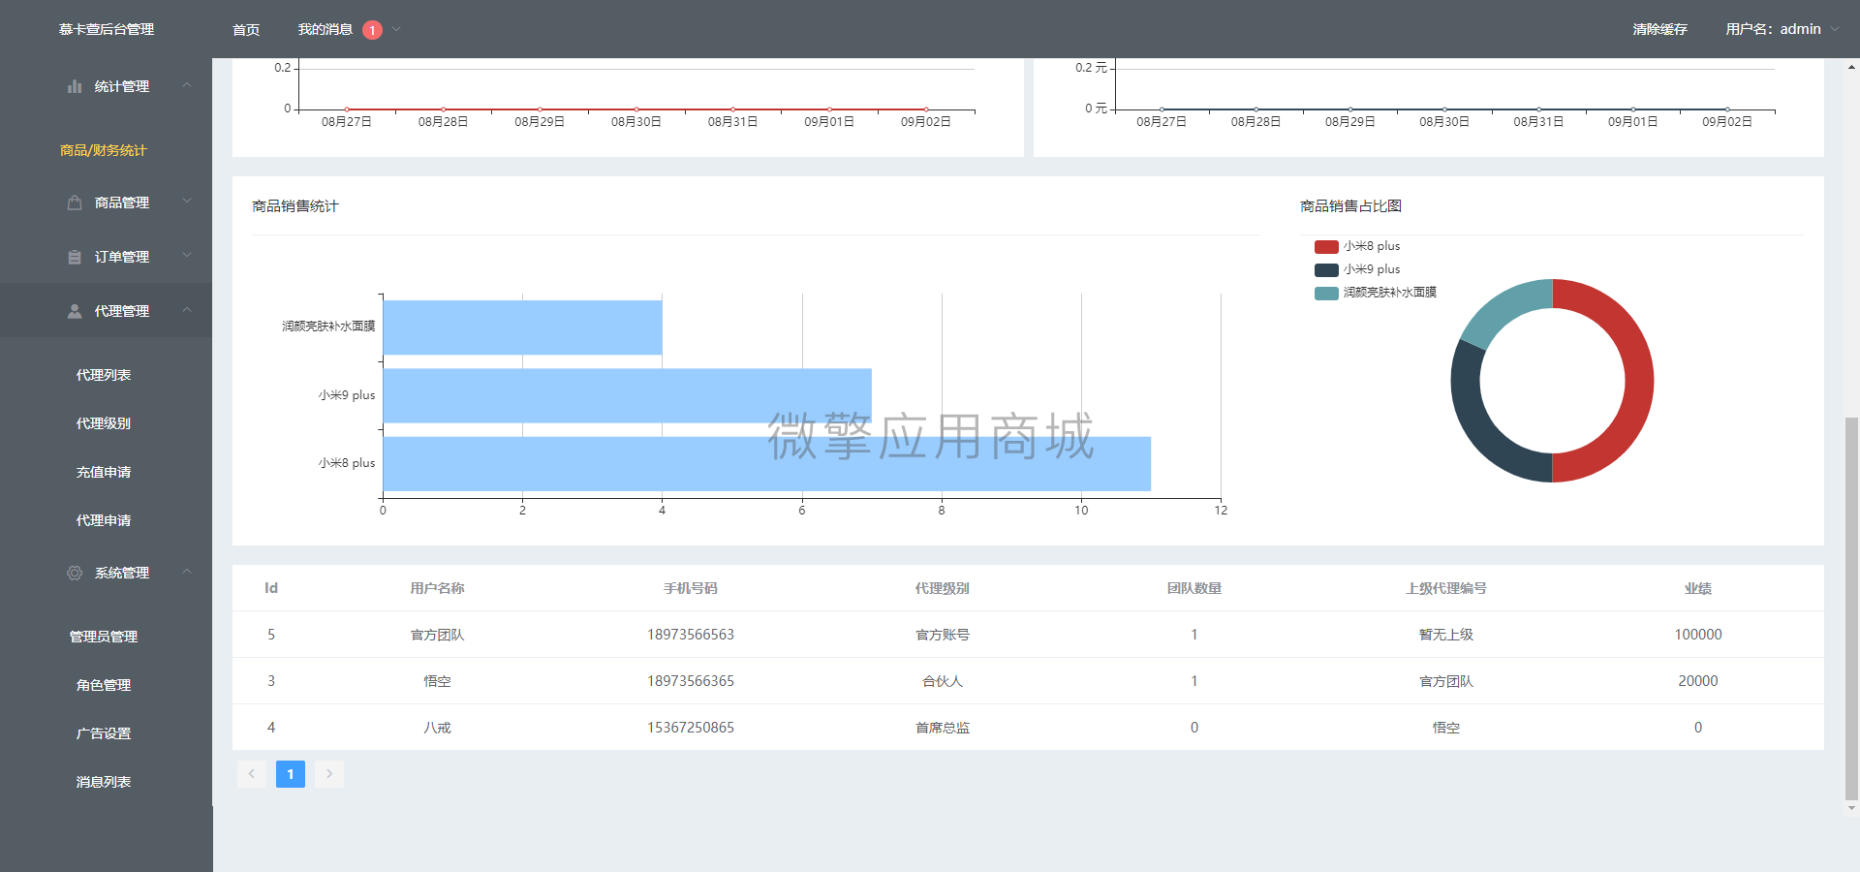Click the page vertical scrollbar thumb
1860x872 pixels.
click(1851, 607)
